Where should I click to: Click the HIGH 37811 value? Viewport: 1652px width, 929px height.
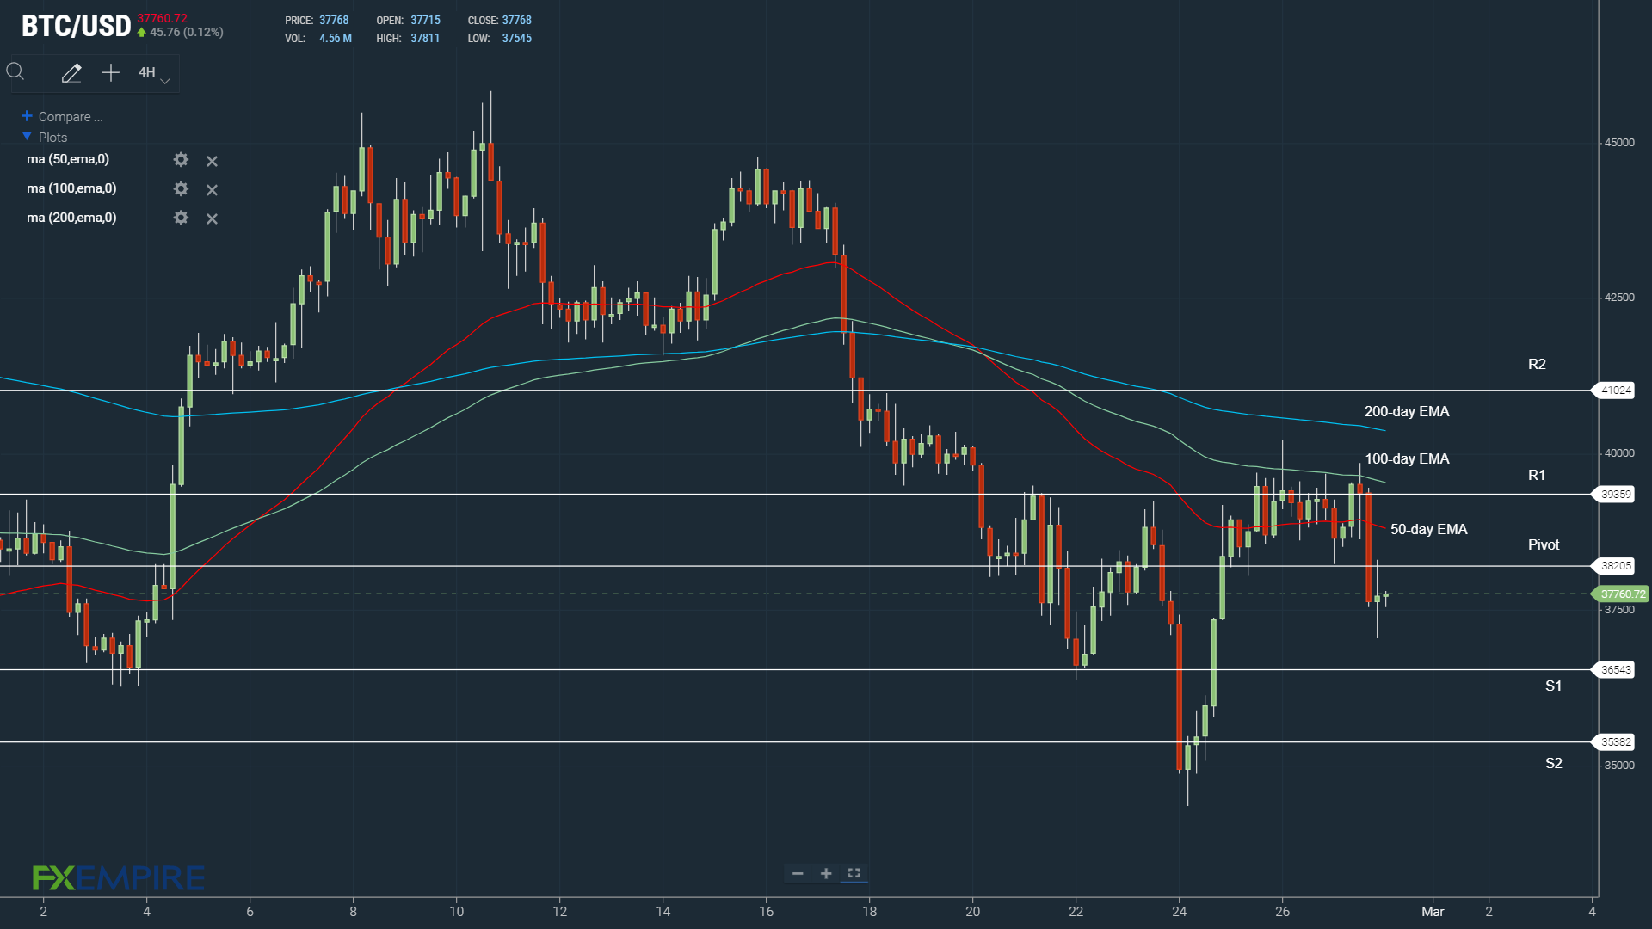[x=425, y=39]
